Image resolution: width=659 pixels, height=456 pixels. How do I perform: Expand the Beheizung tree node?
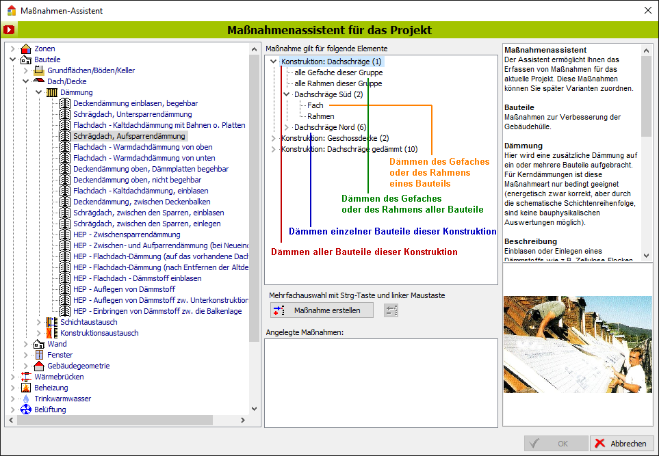point(12,388)
